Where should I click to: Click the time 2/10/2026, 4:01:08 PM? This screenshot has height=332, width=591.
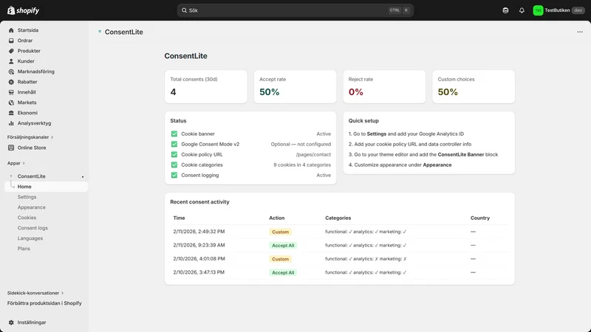pyautogui.click(x=199, y=259)
